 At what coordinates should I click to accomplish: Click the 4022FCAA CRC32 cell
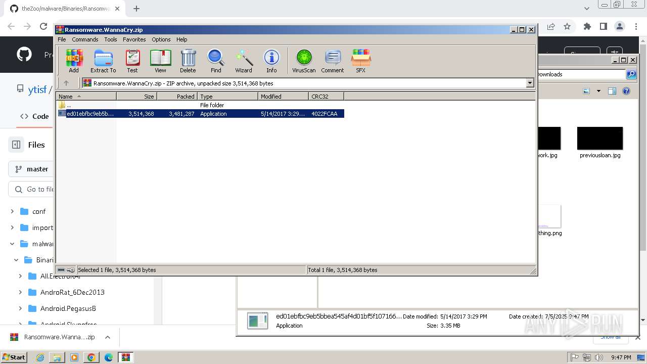[x=325, y=114]
